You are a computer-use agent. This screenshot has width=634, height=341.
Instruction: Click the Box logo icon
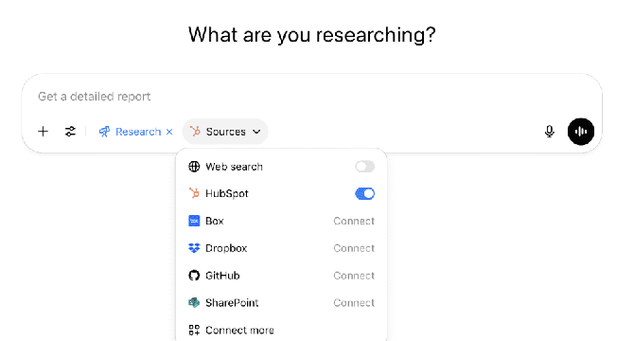tap(194, 221)
